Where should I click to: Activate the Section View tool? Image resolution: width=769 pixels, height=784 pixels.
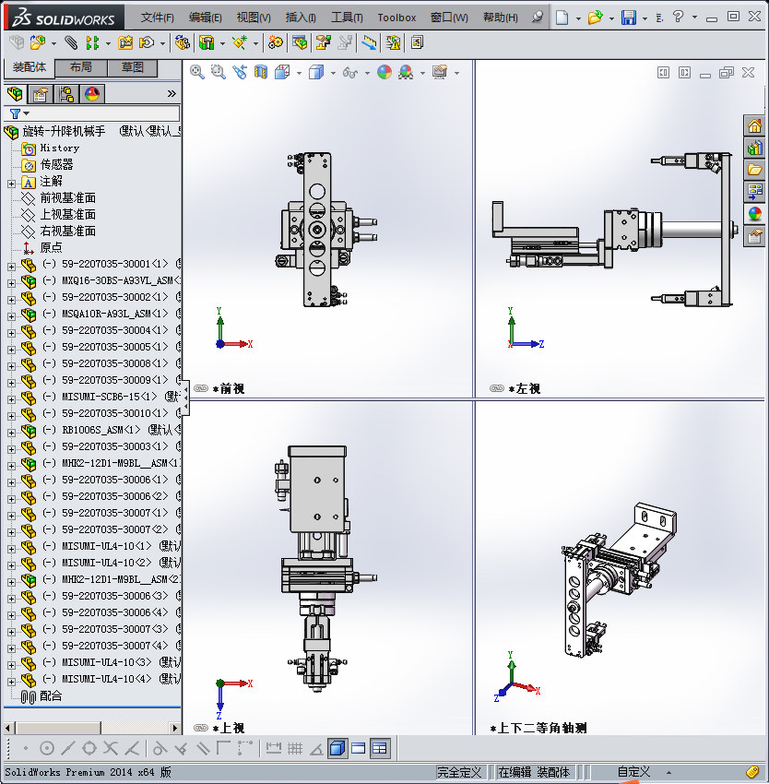click(x=261, y=73)
